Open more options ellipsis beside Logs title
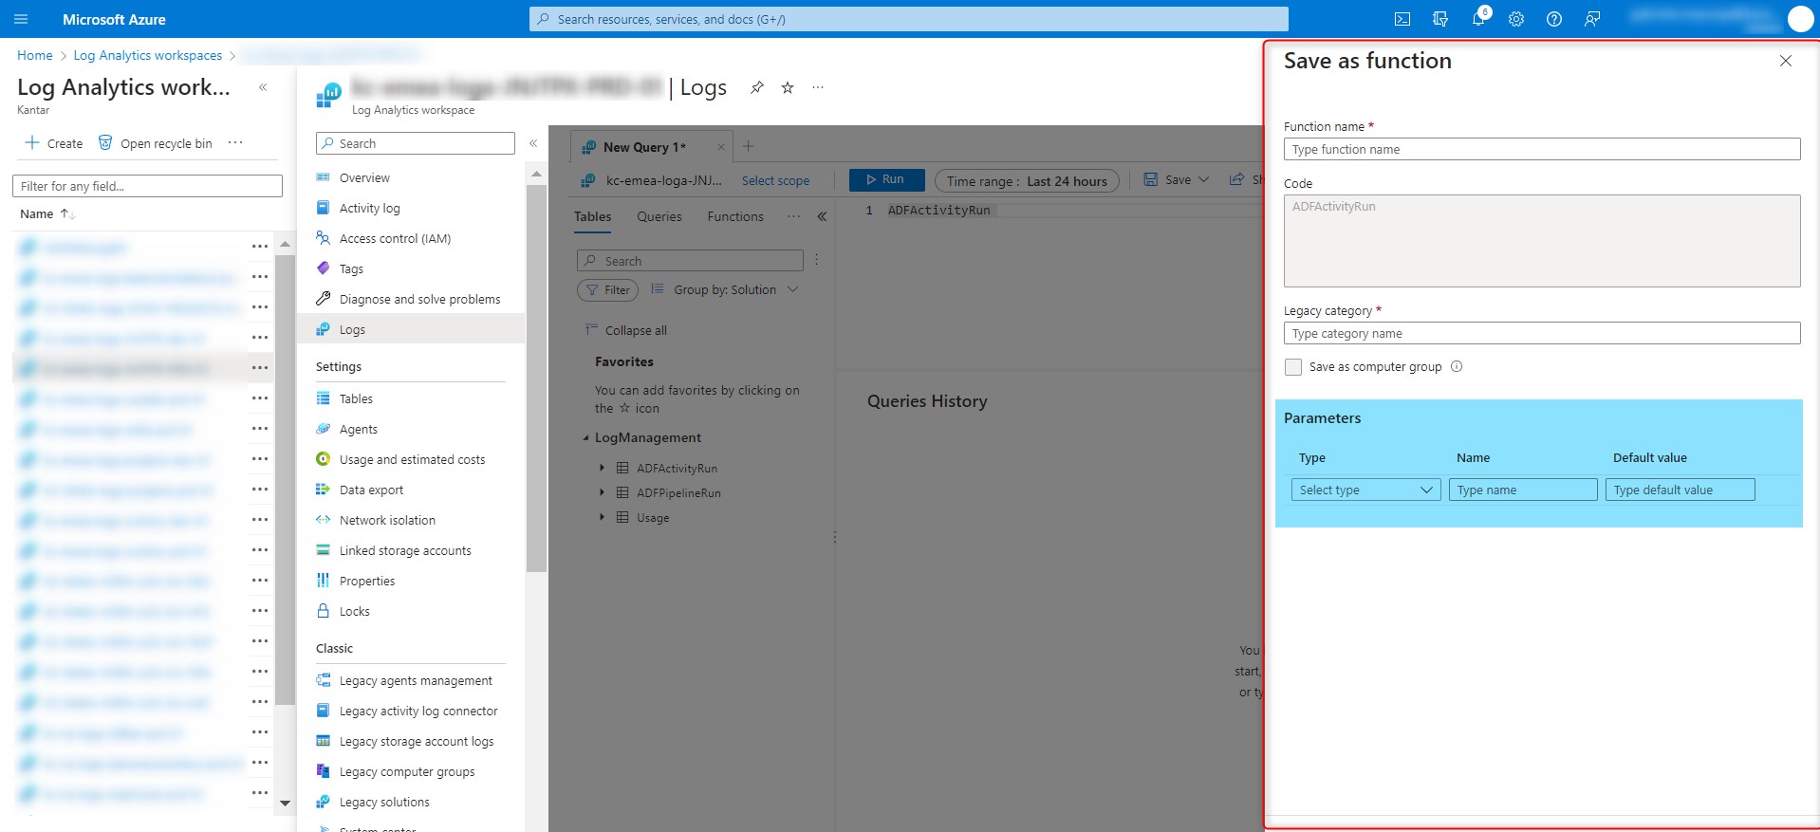The image size is (1820, 832). 818,87
